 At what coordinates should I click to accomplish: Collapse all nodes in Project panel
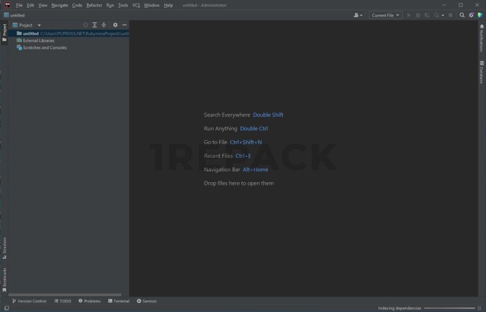(104, 25)
